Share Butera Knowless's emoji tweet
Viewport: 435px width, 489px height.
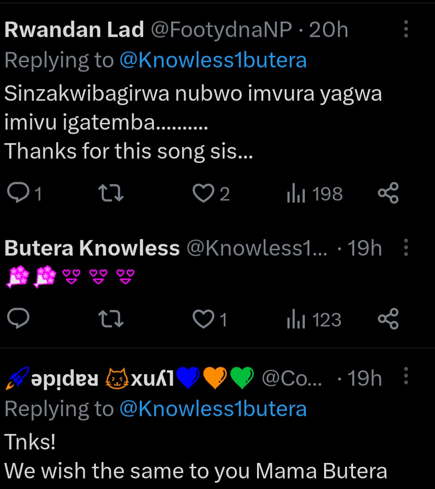pyautogui.click(x=388, y=319)
